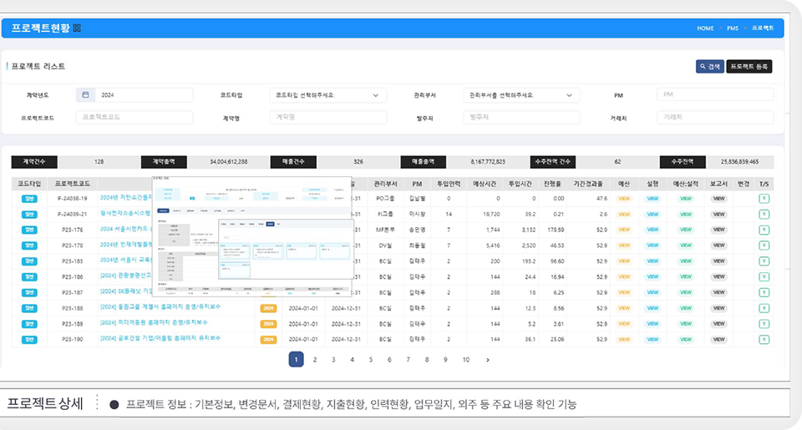Click the 수주잔액 value 25,836,839,465

[739, 162]
